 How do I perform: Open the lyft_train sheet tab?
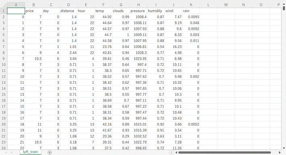click(x=31, y=152)
